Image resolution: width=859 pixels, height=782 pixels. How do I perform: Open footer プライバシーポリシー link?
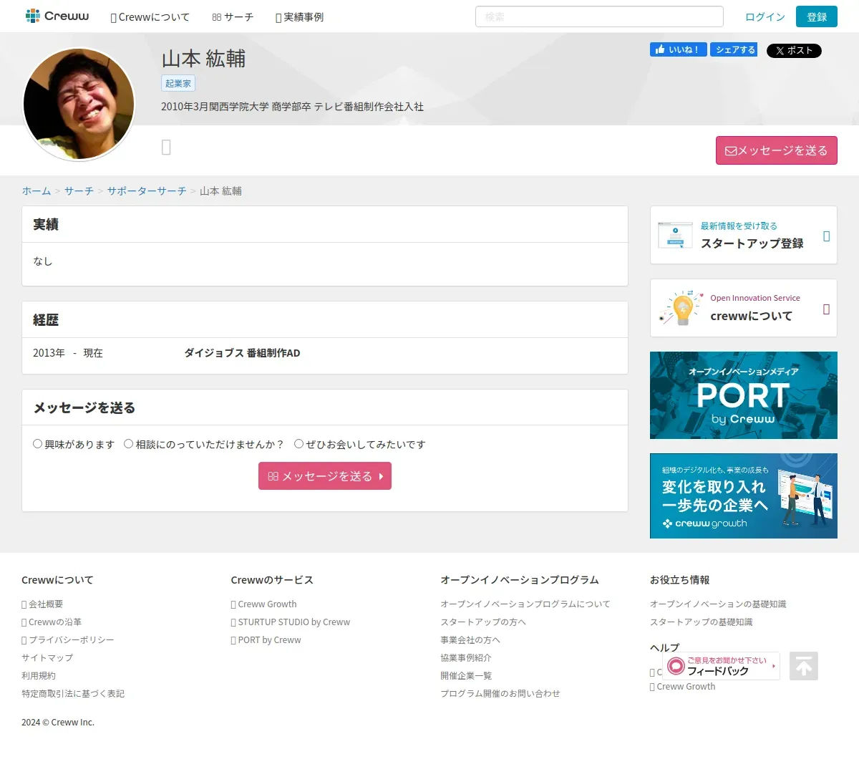68,640
